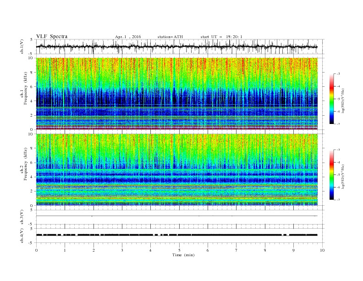The image size is (363, 281).
Task: Click the thick black ch.4 voltage trace
Action: 176,235
